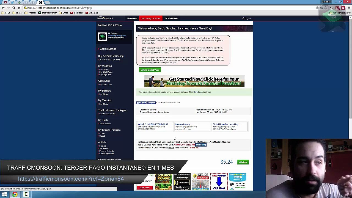Screen dimensions: 352x198
Task: Open Getting Started in the sidebar
Action: pos(108,49)
